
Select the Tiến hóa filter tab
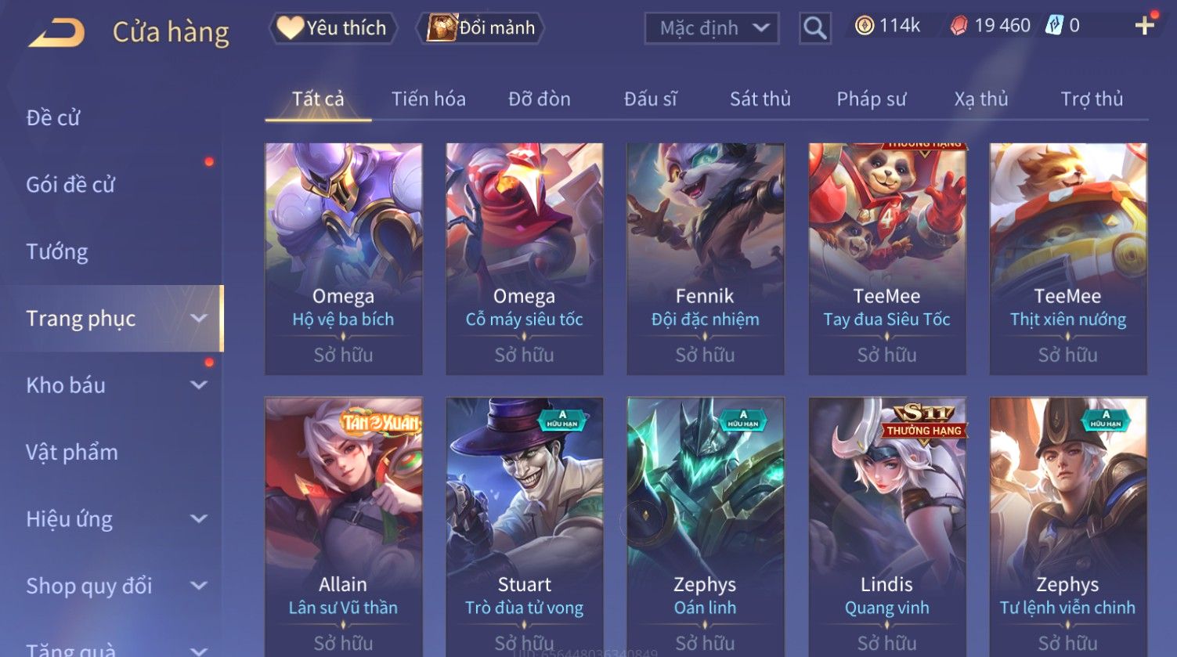(428, 99)
